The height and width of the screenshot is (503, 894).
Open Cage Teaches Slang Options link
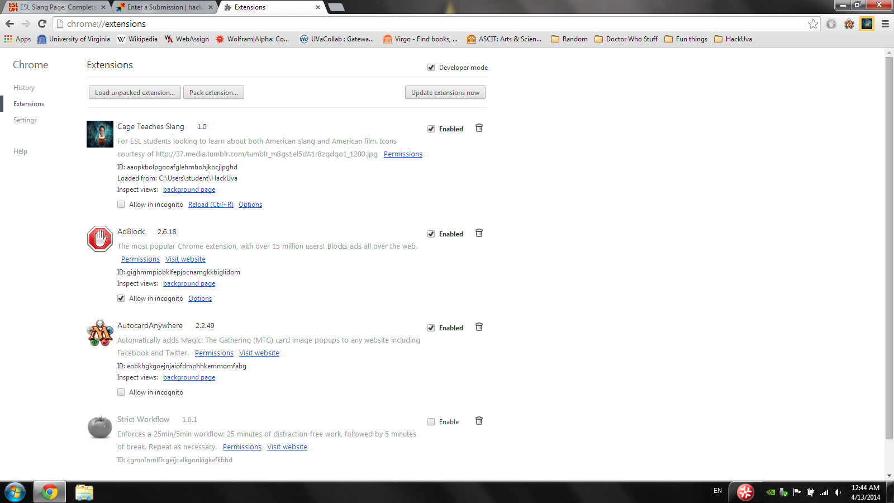point(250,205)
